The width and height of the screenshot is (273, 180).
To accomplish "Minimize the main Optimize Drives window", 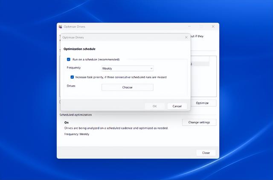I will tap(189, 26).
